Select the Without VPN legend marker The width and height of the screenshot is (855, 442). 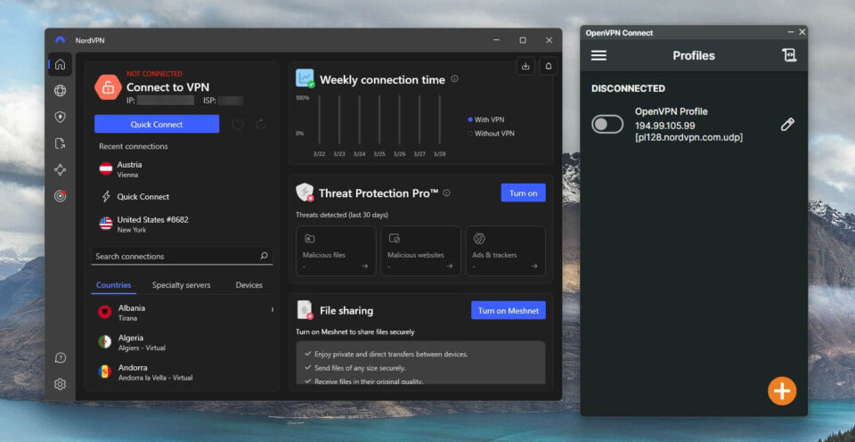(469, 133)
